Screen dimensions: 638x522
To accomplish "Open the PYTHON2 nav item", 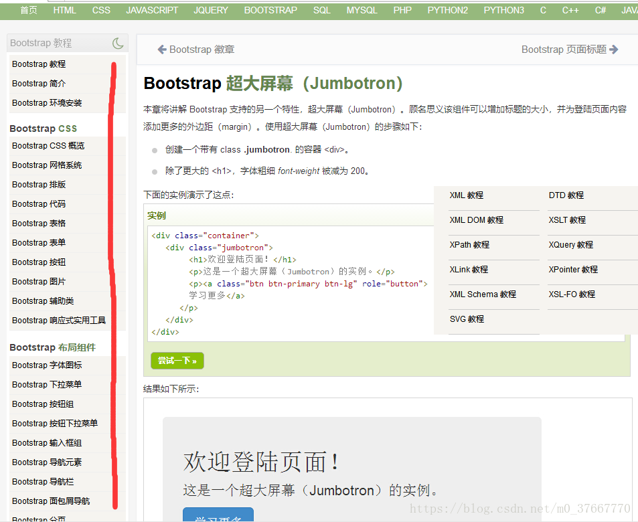I will [x=448, y=10].
